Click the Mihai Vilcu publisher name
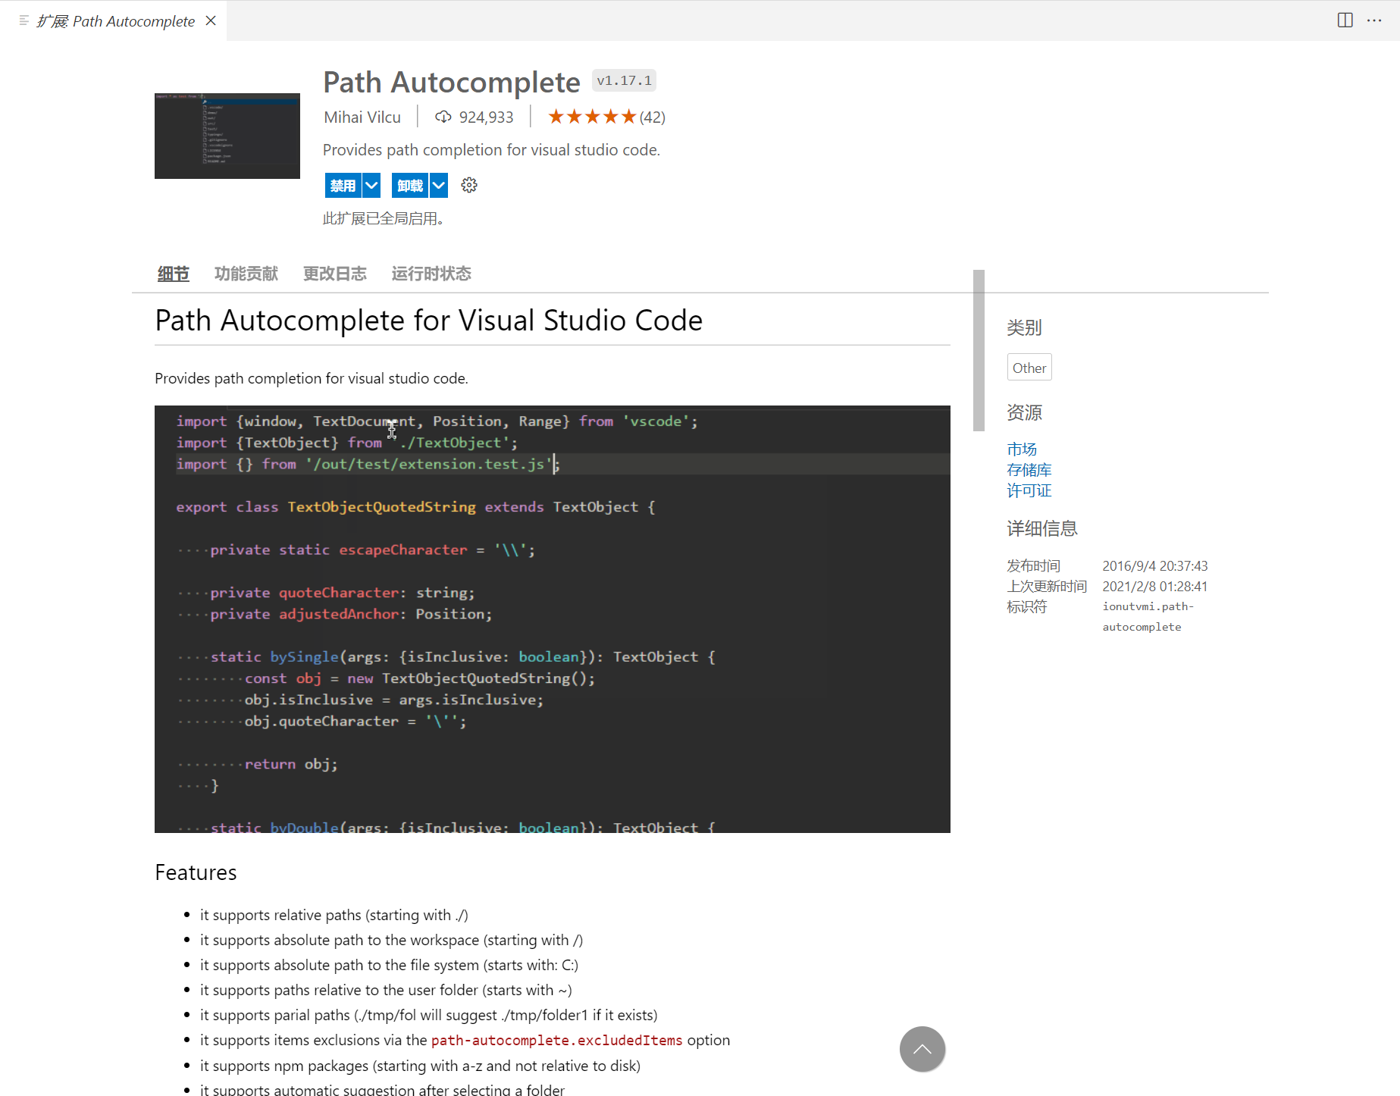Screen dimensions: 1400x1096 click(362, 117)
